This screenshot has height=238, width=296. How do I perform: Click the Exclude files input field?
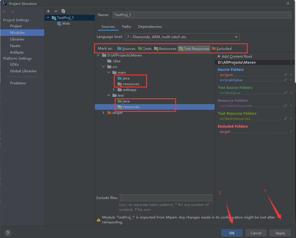166,198
